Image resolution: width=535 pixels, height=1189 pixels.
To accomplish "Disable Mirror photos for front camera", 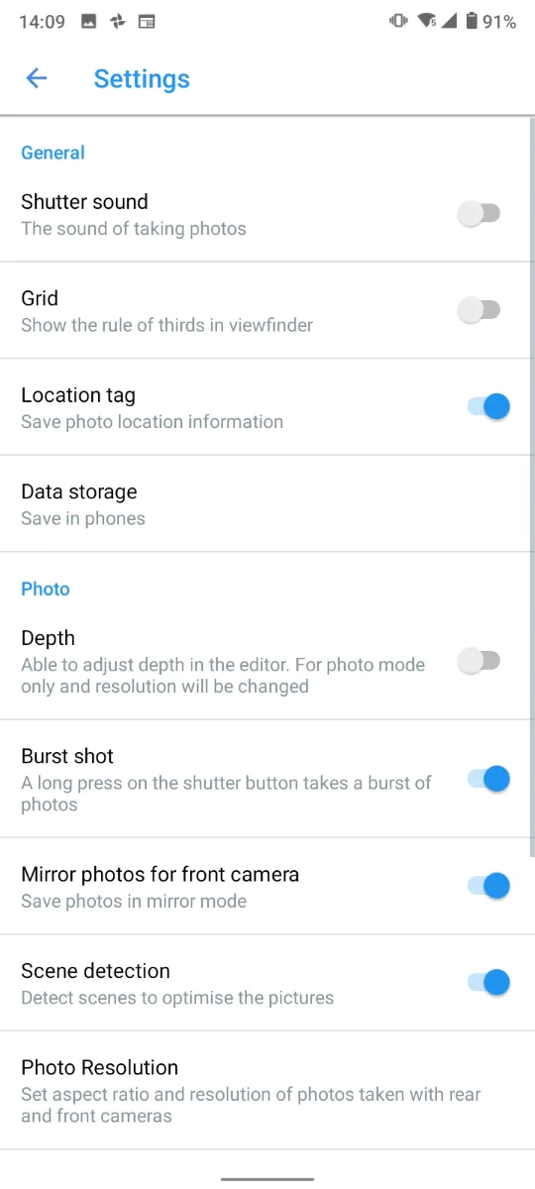I will [x=488, y=886].
